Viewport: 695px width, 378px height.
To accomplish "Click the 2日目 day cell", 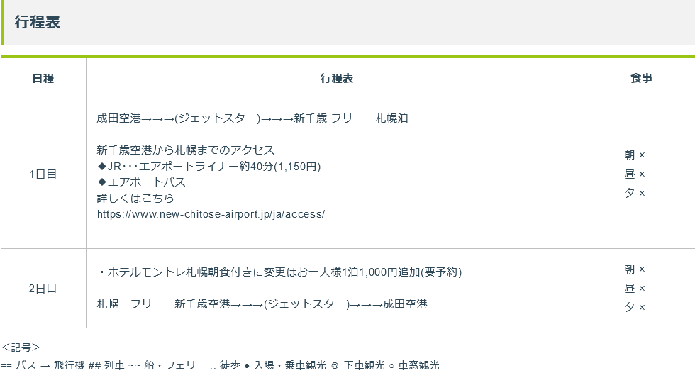I will click(x=43, y=289).
